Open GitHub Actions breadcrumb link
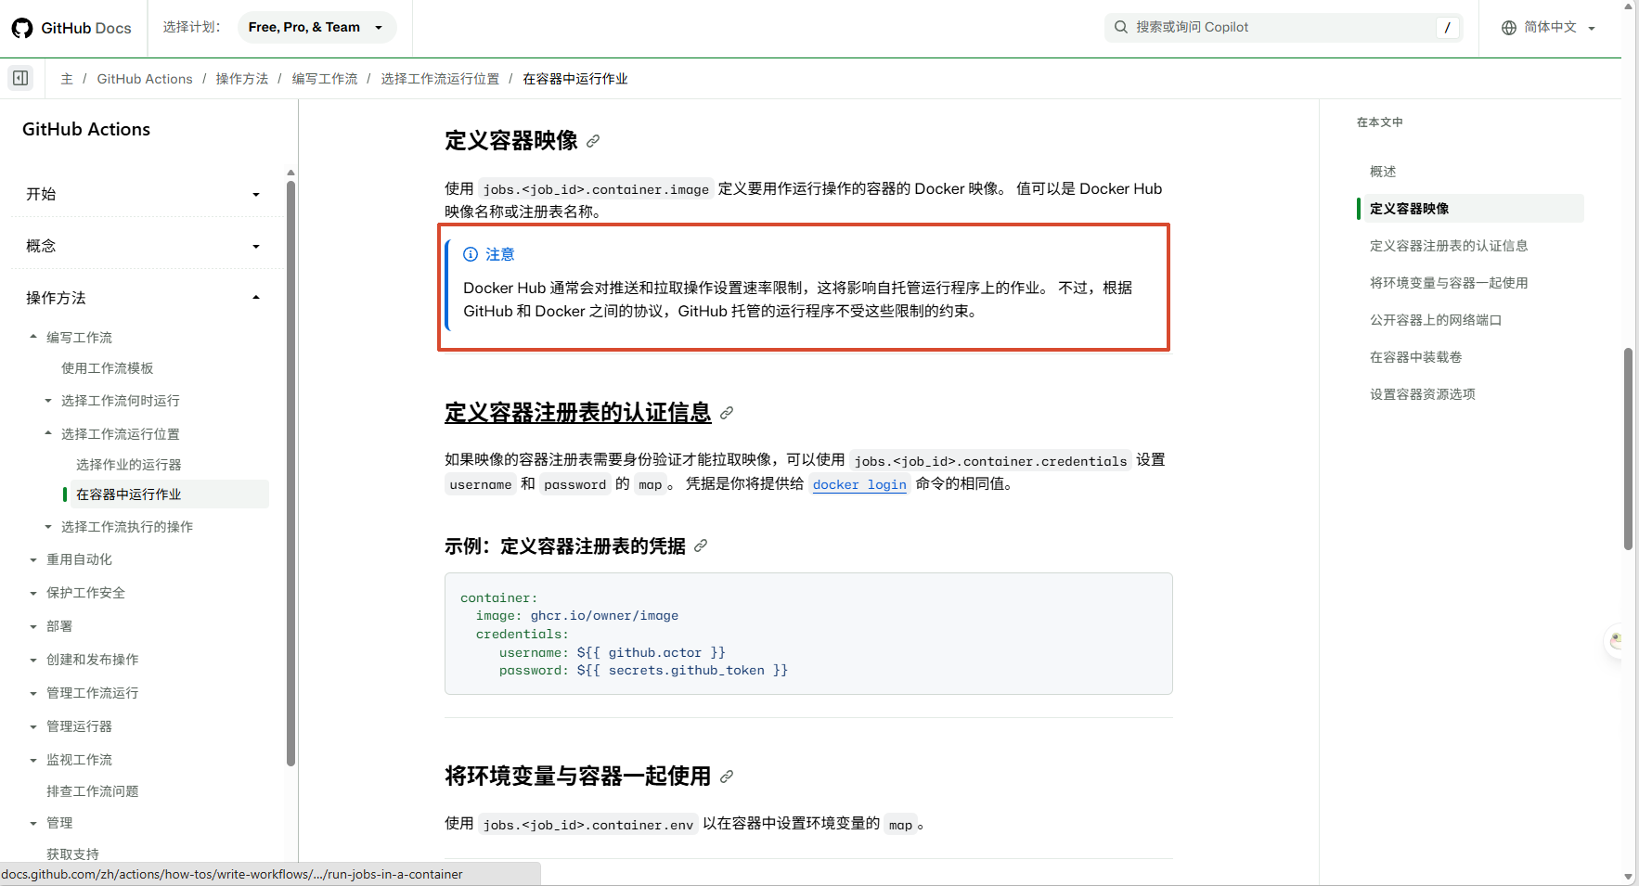 click(145, 79)
